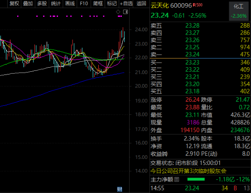Click the 云天化 stock name
Screen dimensions: 251x193
pyautogui.click(x=160, y=5)
